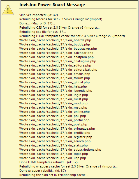The height and width of the screenshot is (179, 139).
Task: Click the 'Invision Power Board Message' heading
Action: 52,5
